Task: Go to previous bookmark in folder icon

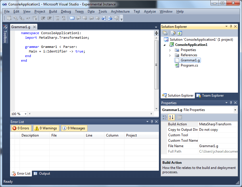Action: [x=91, y=18]
